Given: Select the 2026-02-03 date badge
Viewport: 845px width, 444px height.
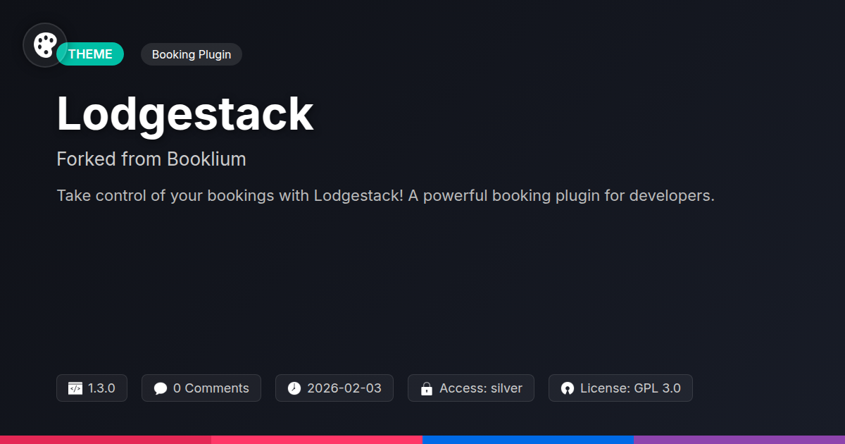Looking at the screenshot, I should (x=334, y=388).
